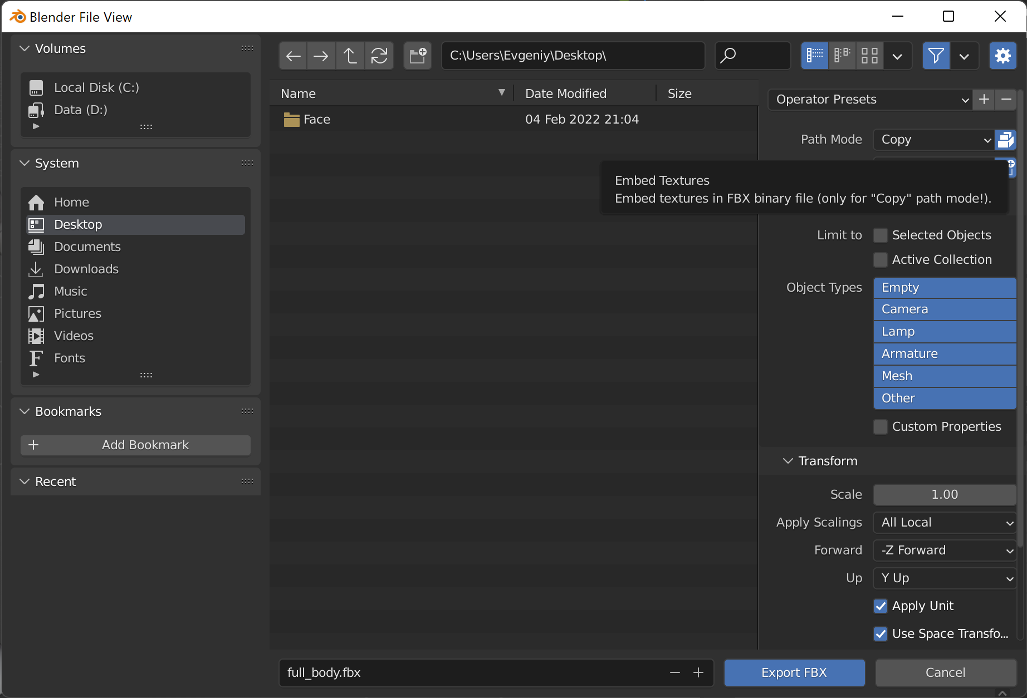
Task: Open the Apply Scalings dropdown
Action: [x=945, y=523]
